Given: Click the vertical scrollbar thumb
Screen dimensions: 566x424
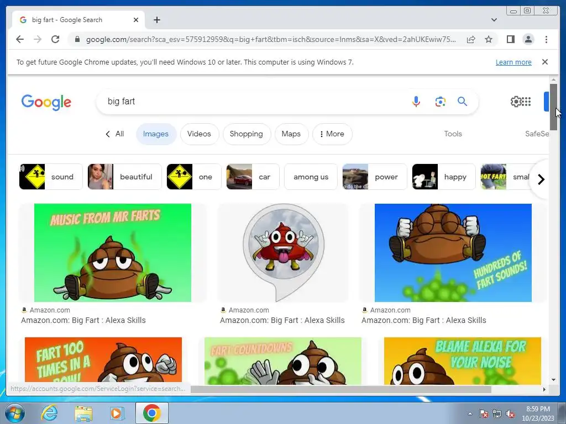Looking at the screenshot, I should 553,107.
